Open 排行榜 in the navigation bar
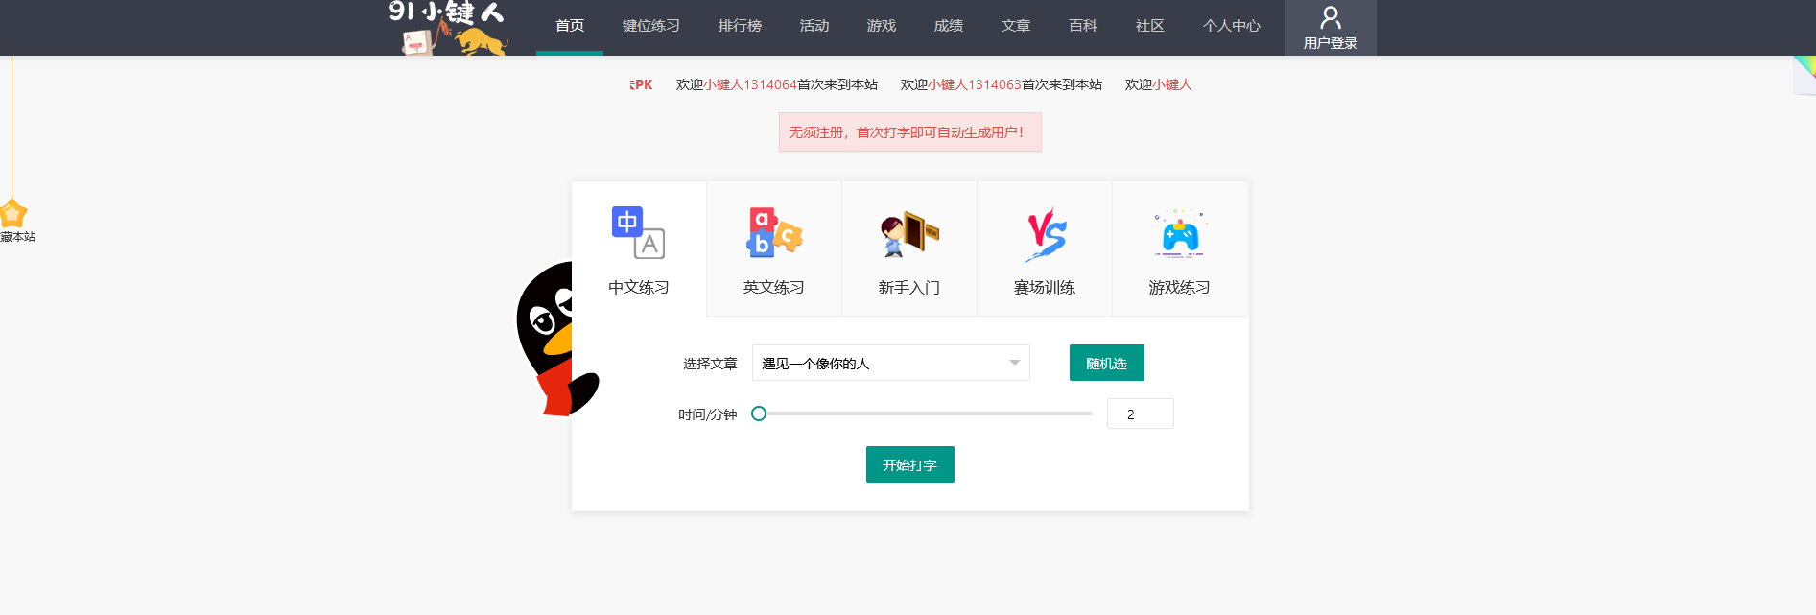 [740, 26]
